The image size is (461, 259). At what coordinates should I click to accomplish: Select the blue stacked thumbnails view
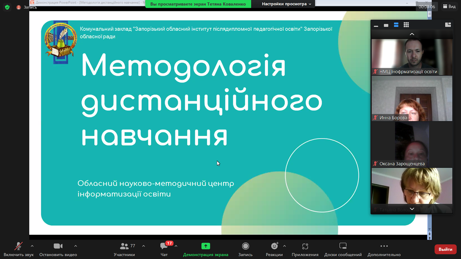click(396, 25)
